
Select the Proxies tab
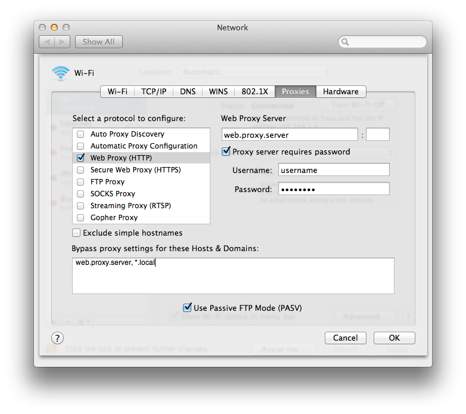click(296, 91)
